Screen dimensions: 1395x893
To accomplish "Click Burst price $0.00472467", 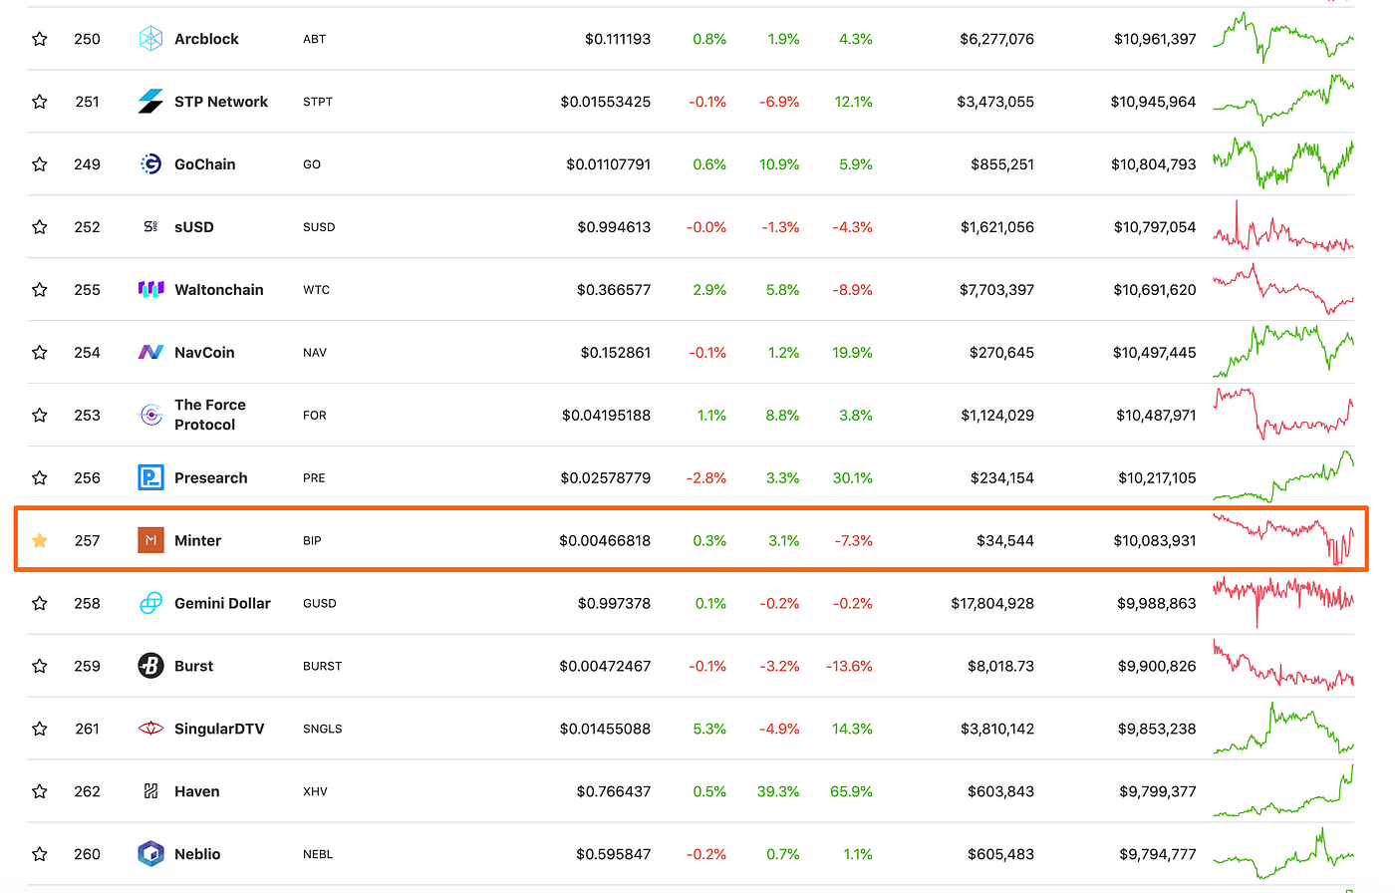I will click(605, 667).
